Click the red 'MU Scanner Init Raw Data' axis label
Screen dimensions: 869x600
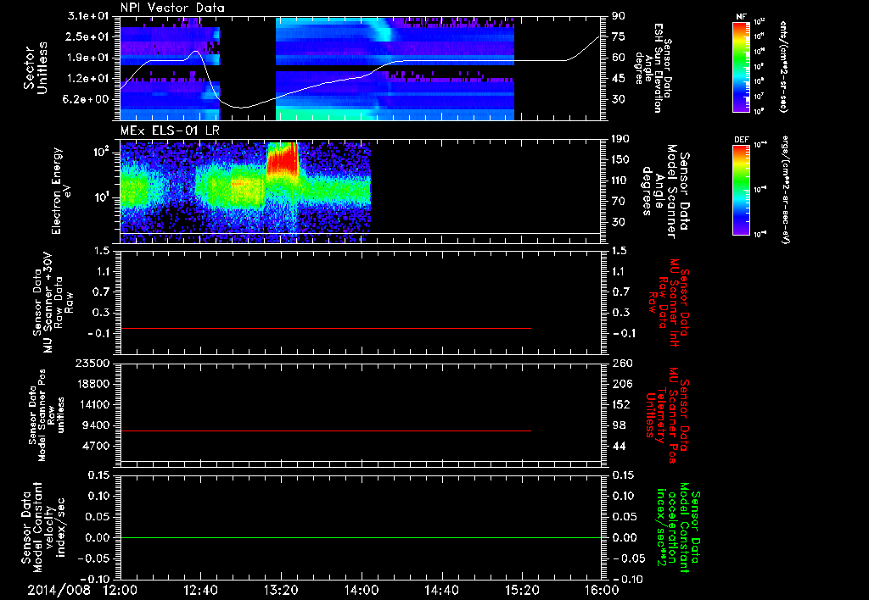pos(669,303)
